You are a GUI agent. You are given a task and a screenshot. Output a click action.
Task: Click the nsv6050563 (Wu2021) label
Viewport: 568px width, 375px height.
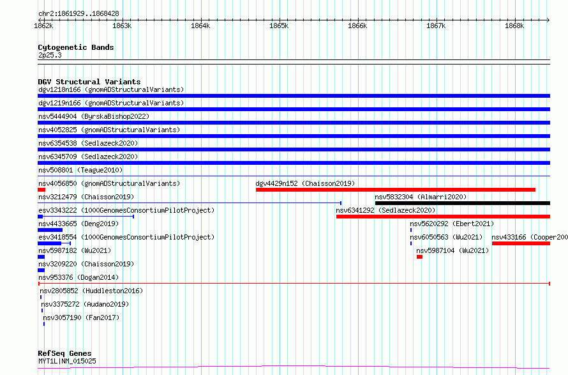point(446,237)
